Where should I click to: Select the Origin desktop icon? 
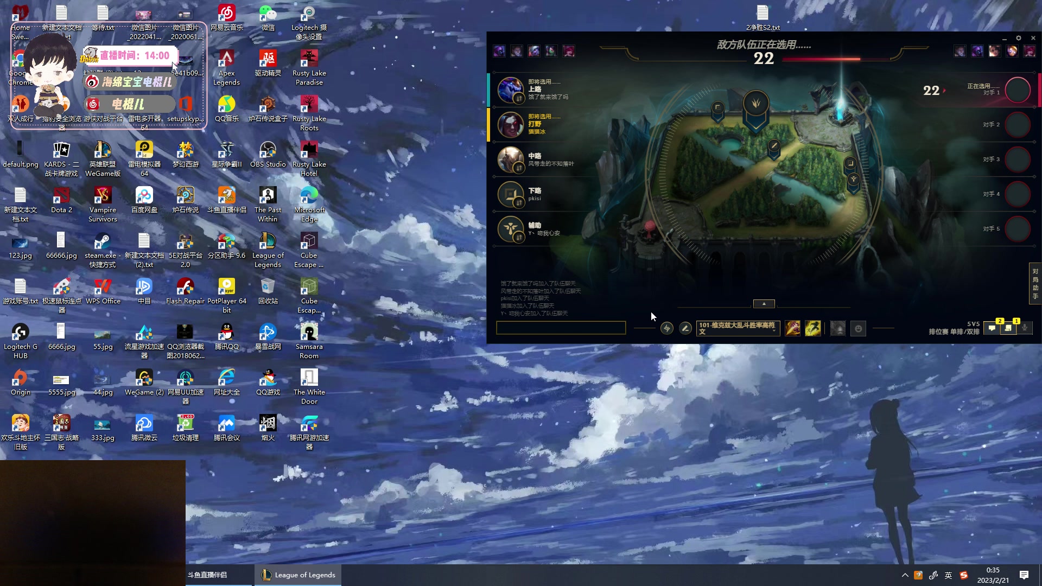click(x=21, y=383)
